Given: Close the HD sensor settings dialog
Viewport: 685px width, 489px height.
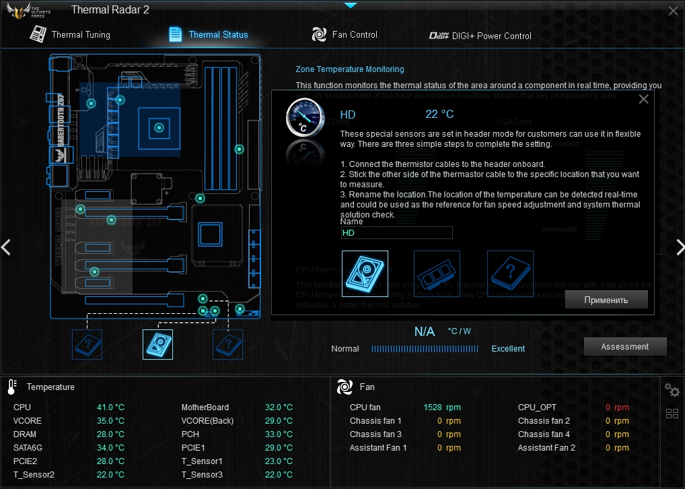Looking at the screenshot, I should (x=643, y=99).
